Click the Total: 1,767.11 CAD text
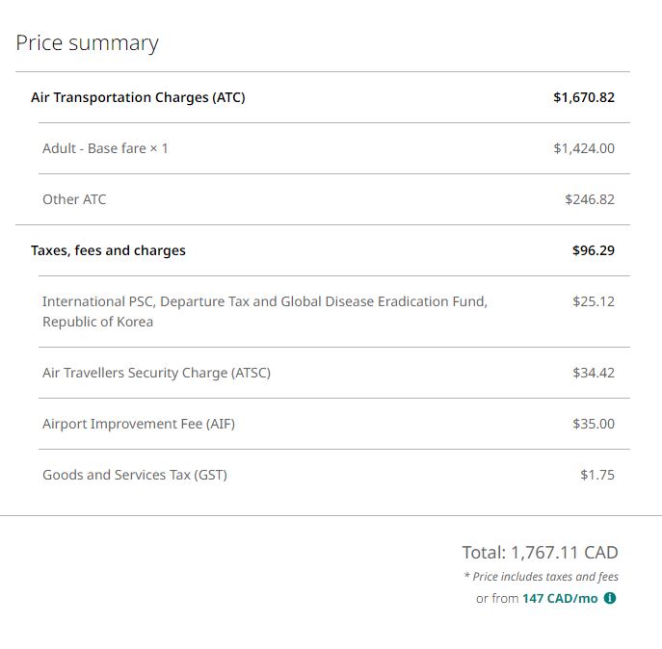The height and width of the screenshot is (649, 662). [x=540, y=553]
